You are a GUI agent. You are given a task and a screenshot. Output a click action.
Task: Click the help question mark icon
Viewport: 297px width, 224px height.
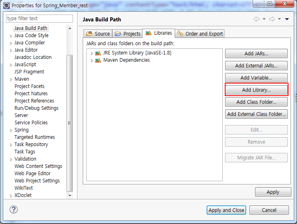(14, 209)
